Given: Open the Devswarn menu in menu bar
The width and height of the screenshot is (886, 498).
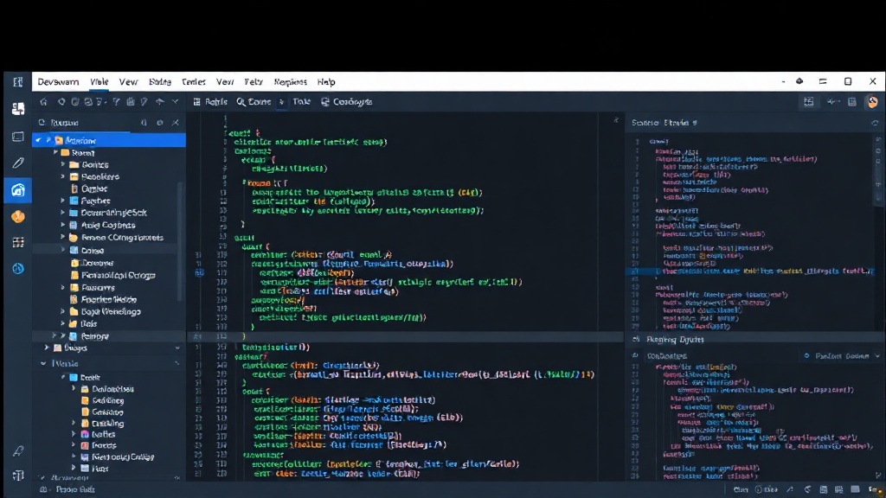Looking at the screenshot, I should tap(58, 82).
